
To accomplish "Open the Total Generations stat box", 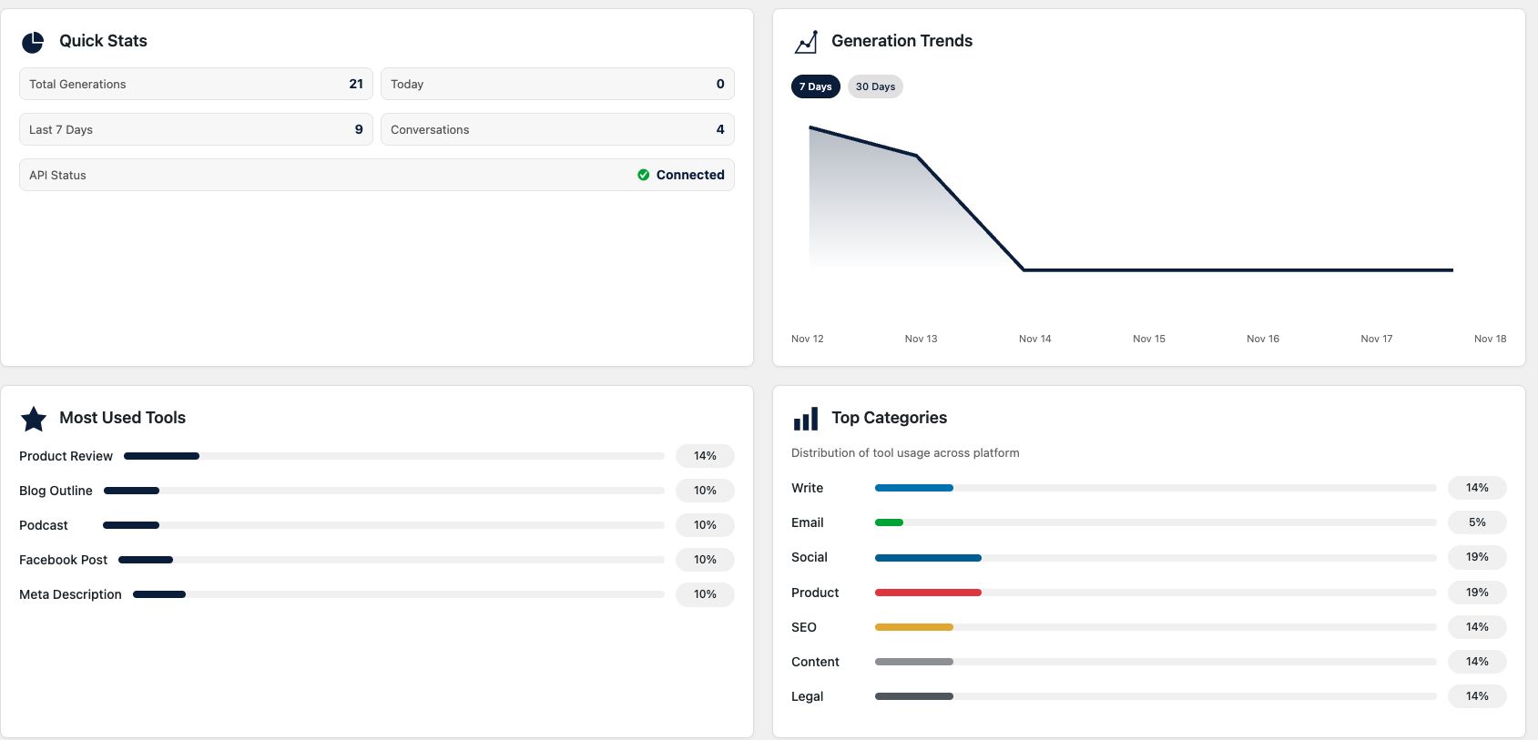I will 196,84.
